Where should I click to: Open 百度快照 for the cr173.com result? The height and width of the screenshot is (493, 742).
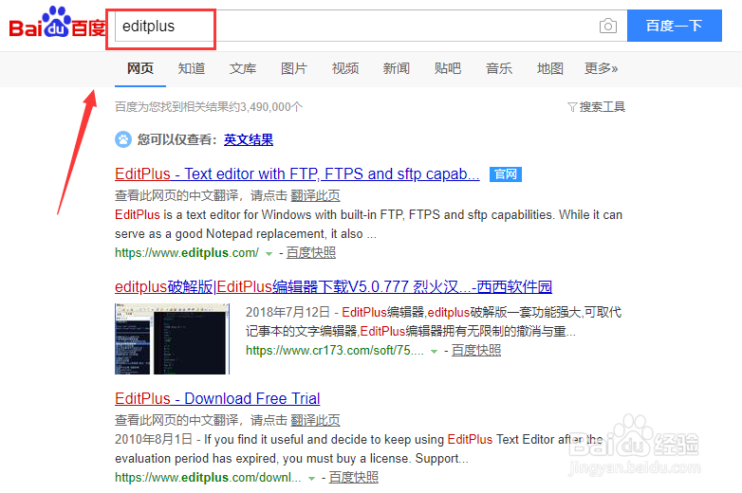pyautogui.click(x=476, y=350)
